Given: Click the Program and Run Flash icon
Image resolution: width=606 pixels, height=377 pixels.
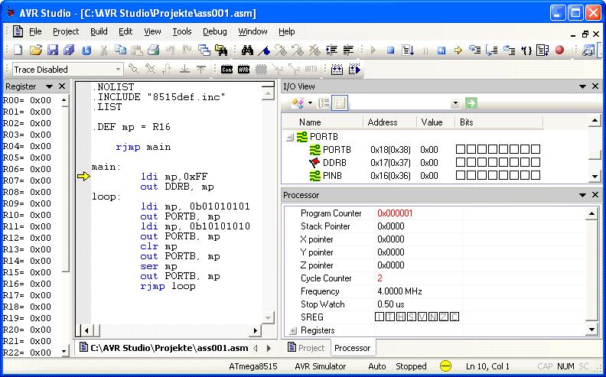Looking at the screenshot, I should (x=354, y=70).
